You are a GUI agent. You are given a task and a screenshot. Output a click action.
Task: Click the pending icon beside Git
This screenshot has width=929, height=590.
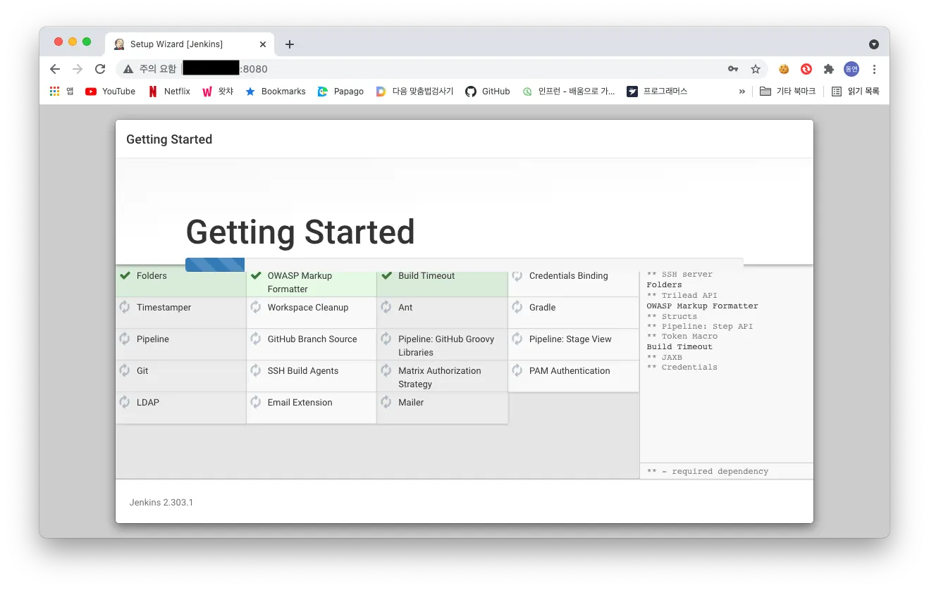pos(125,370)
